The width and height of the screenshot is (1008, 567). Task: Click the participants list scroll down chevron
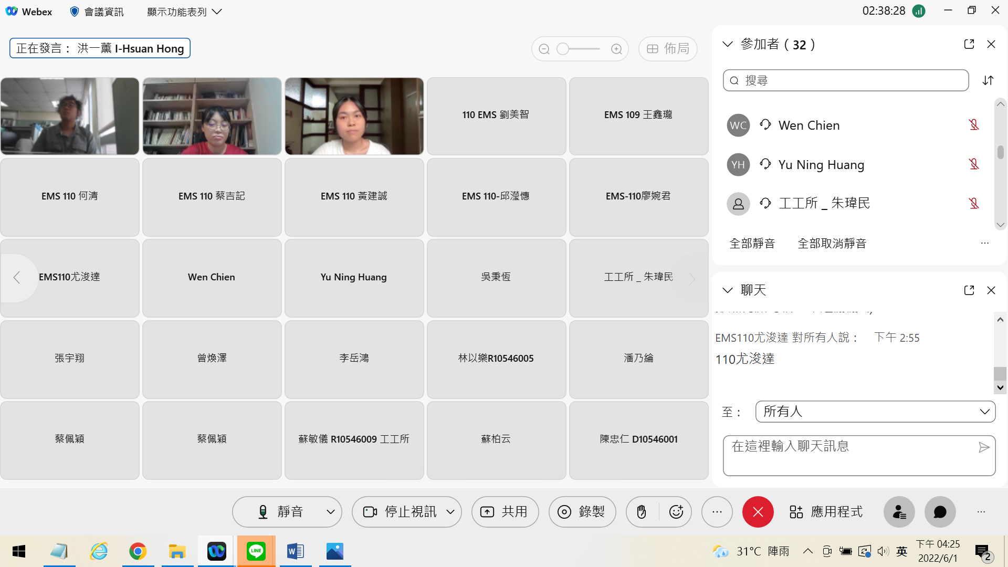coord(1001,225)
